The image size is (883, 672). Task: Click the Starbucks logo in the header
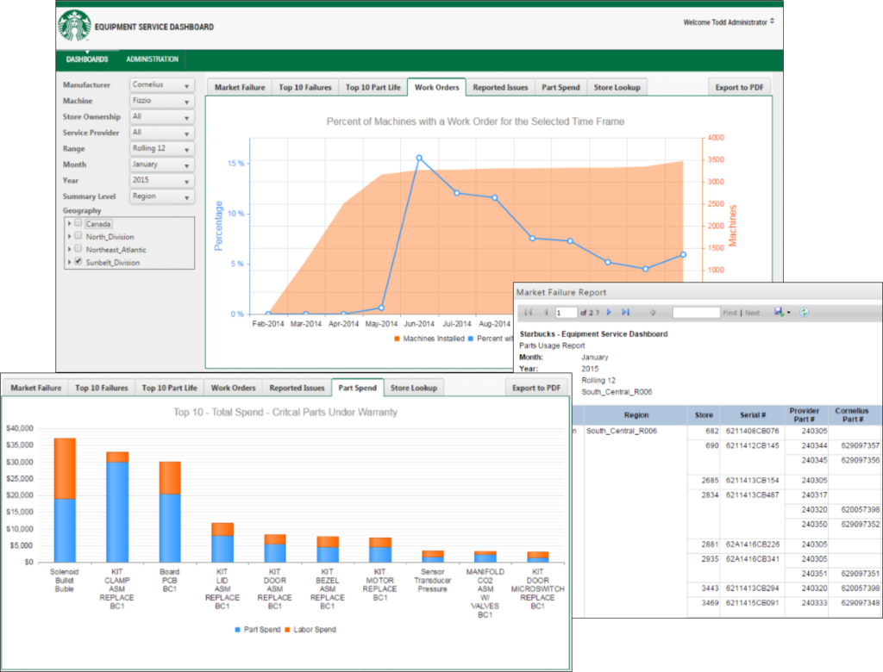74,26
